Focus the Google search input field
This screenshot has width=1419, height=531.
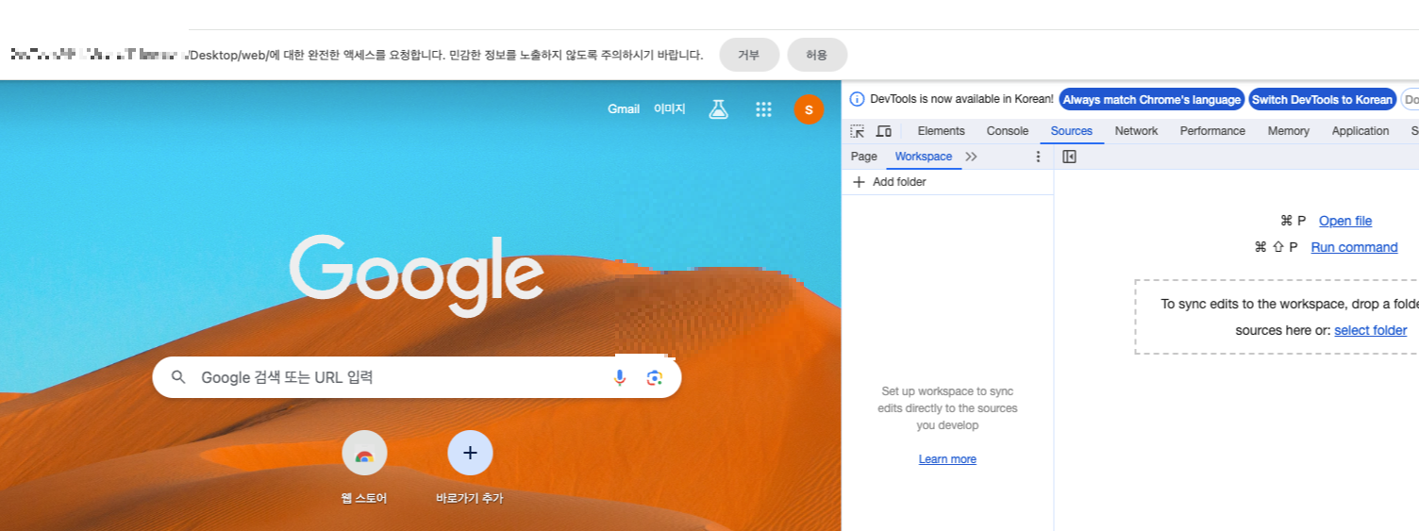point(417,377)
